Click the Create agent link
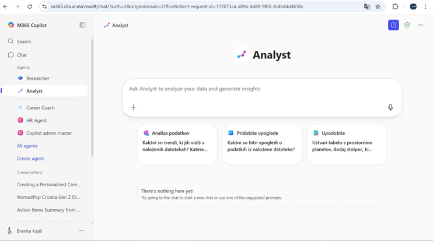This screenshot has width=433, height=241. pos(30,159)
